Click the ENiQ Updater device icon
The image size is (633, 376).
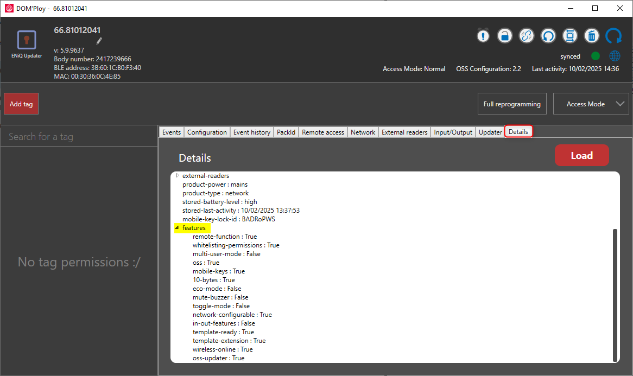click(27, 40)
